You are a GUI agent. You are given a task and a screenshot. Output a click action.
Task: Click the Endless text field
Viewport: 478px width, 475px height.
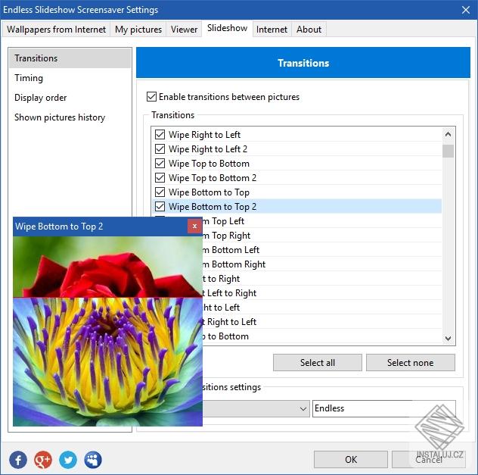click(x=384, y=408)
